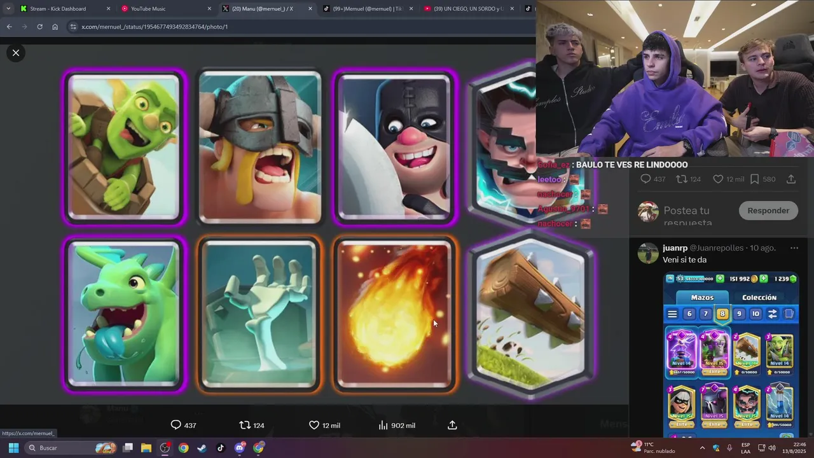Reload the current page
Image resolution: width=814 pixels, height=458 pixels.
coord(39,27)
